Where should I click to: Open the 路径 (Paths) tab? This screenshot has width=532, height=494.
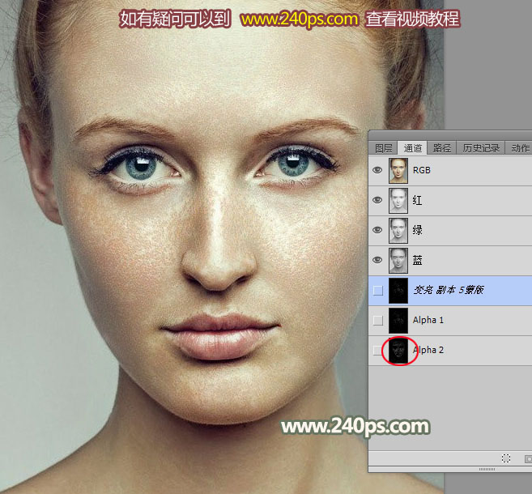click(x=442, y=148)
